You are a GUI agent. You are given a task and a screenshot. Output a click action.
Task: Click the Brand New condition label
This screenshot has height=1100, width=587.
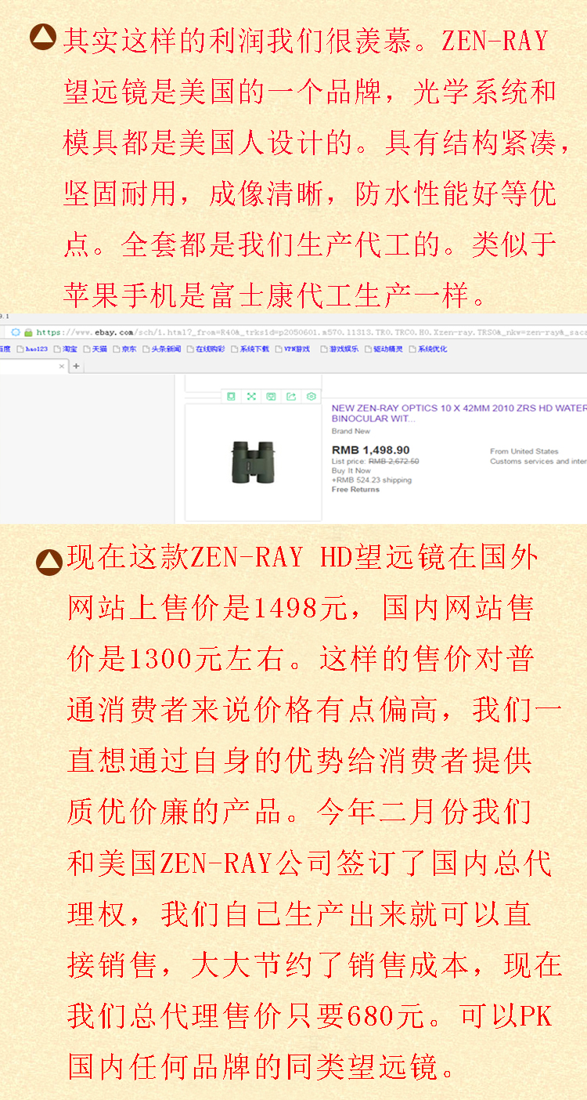click(351, 432)
